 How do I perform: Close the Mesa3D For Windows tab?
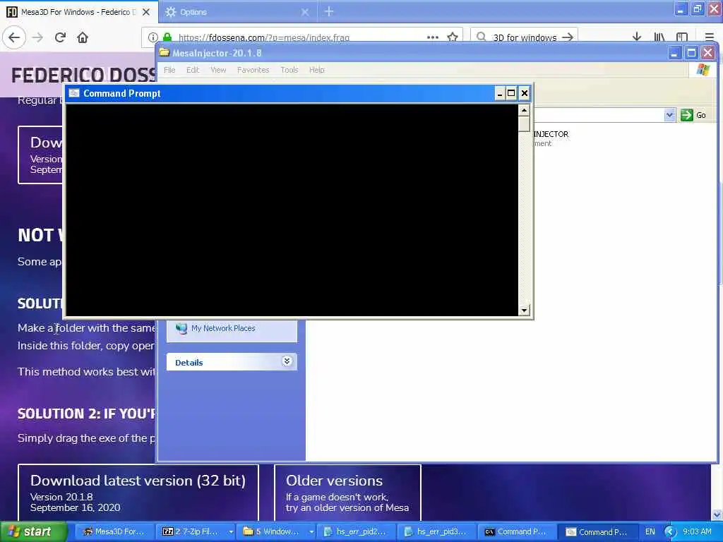pyautogui.click(x=146, y=12)
